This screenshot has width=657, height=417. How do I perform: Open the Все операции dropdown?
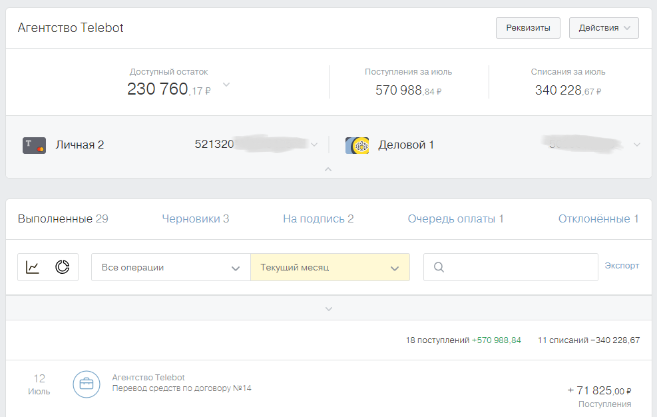(170, 267)
